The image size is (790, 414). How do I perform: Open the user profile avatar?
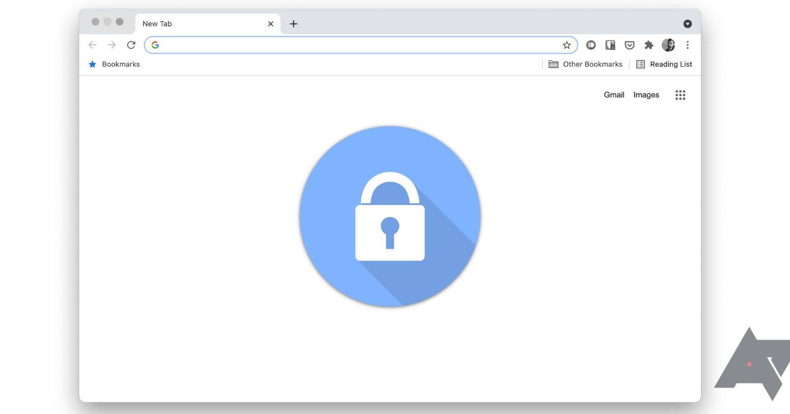click(x=668, y=45)
